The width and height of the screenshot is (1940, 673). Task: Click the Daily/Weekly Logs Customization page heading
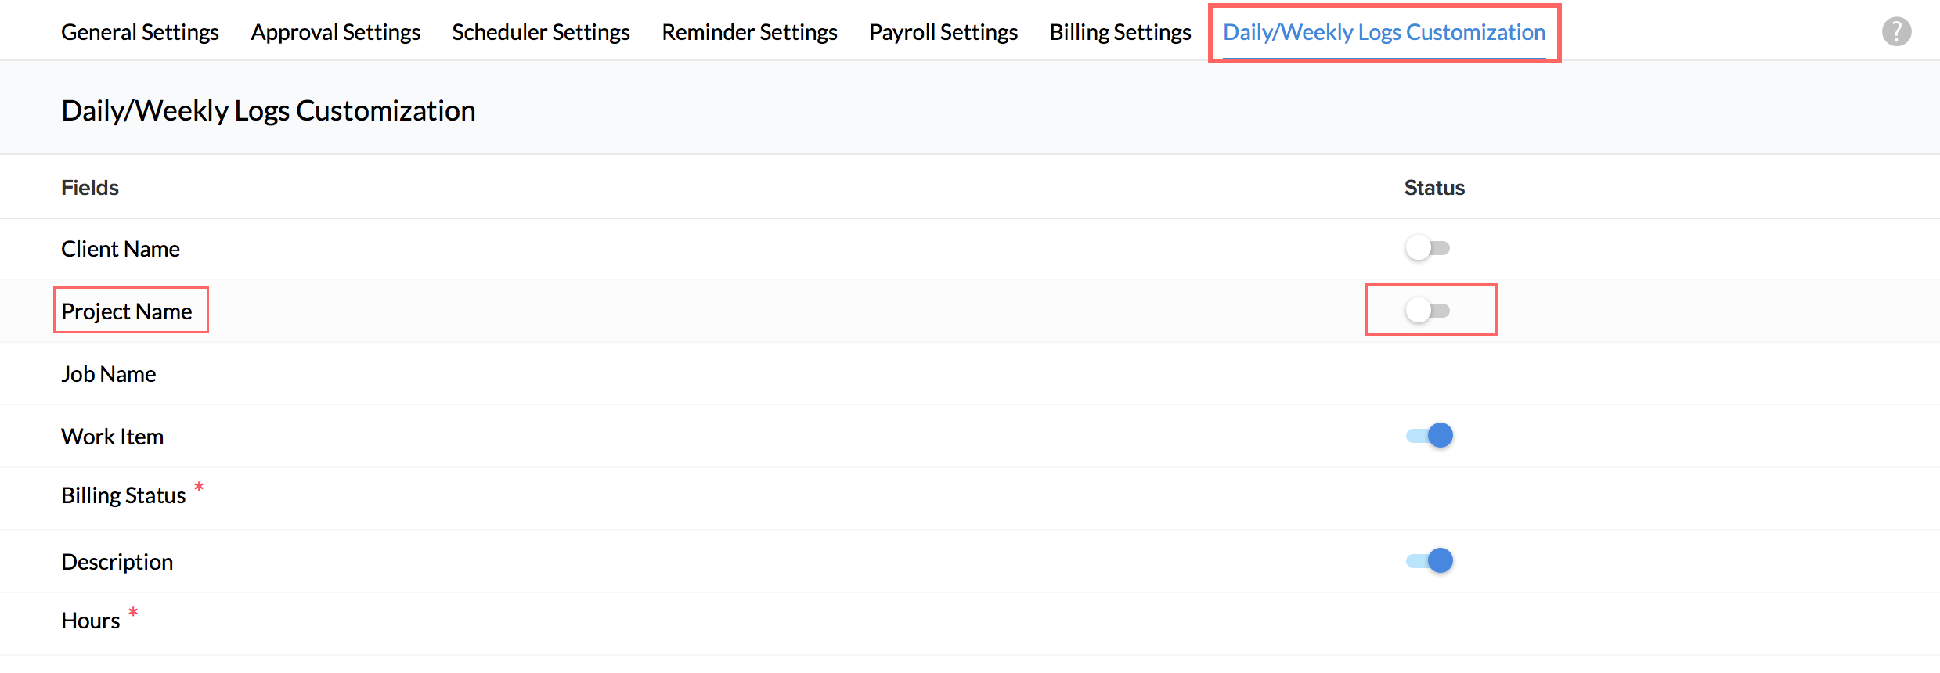pyautogui.click(x=269, y=110)
